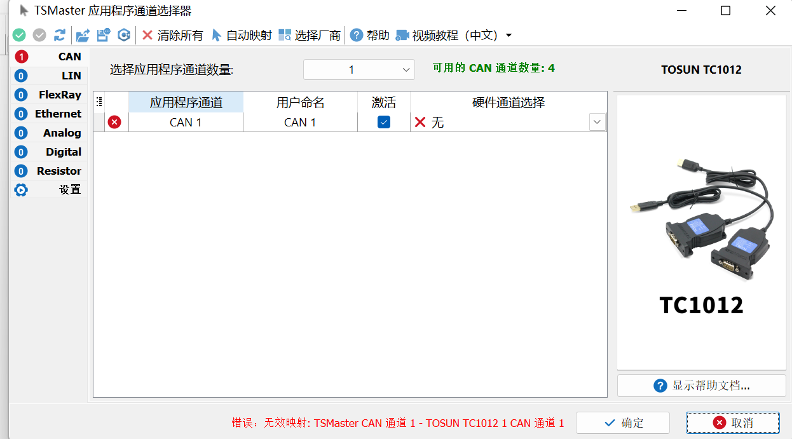Click the red error icon in CAN 1 row

pyautogui.click(x=114, y=122)
